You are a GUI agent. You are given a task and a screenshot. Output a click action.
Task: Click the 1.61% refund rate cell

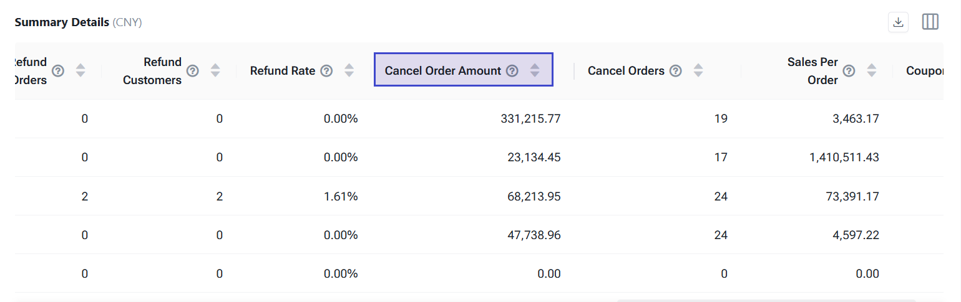(341, 197)
